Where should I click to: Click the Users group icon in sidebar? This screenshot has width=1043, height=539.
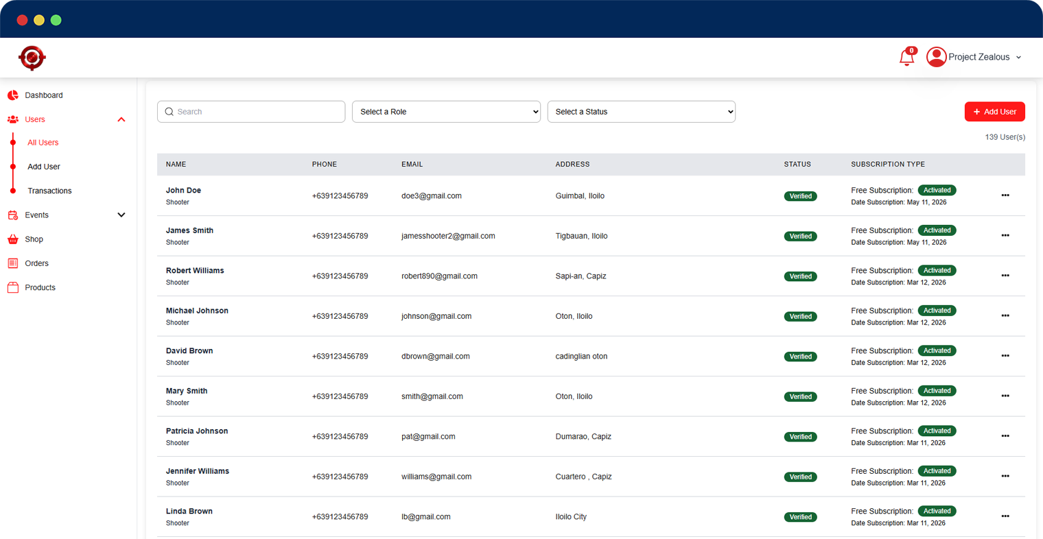tap(13, 119)
